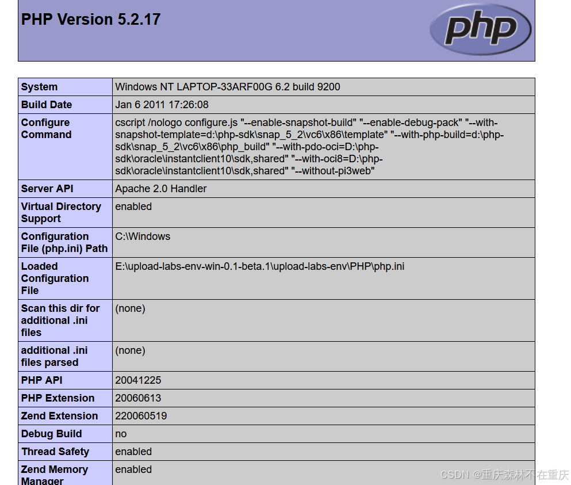
Task: Click the 'PHP Extension' label
Action: pos(58,398)
